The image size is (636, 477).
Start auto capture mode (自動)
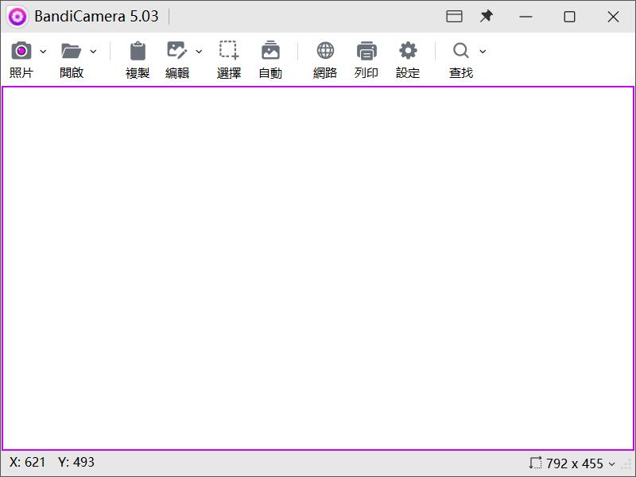click(270, 52)
